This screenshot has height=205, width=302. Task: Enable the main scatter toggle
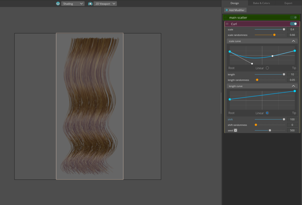pyautogui.click(x=293, y=18)
